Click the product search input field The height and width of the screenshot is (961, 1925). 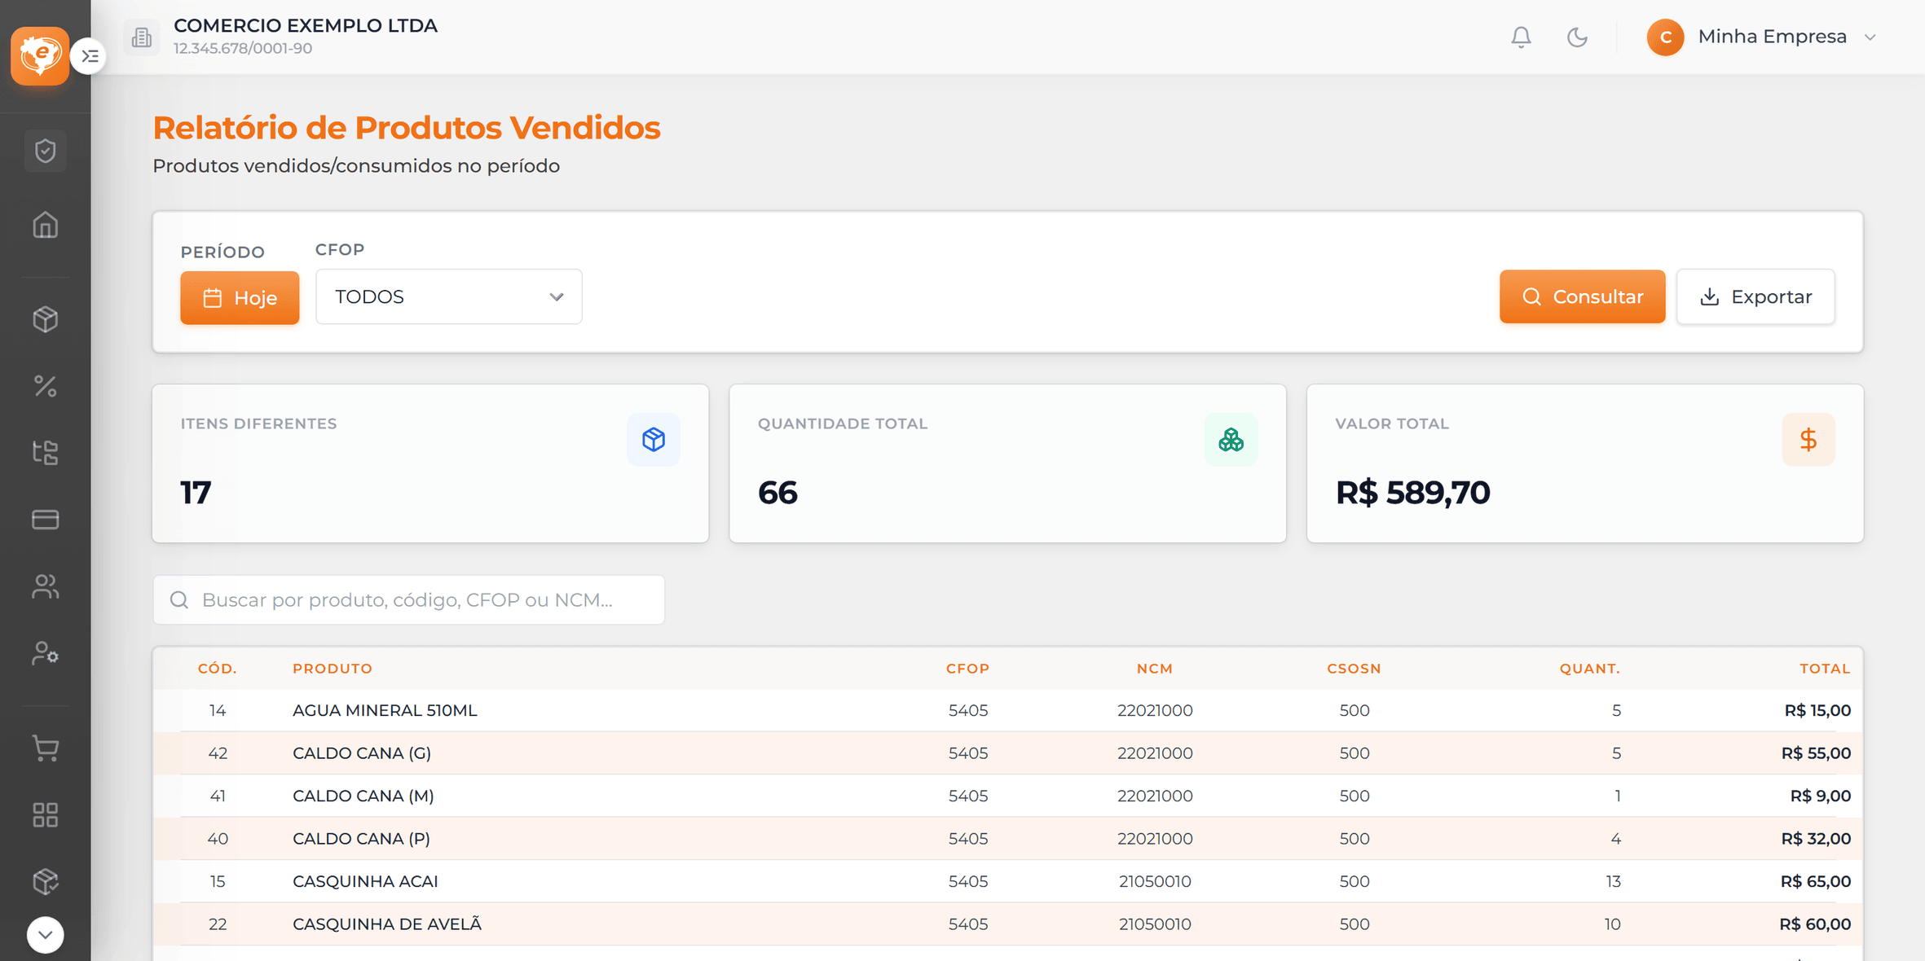[409, 600]
